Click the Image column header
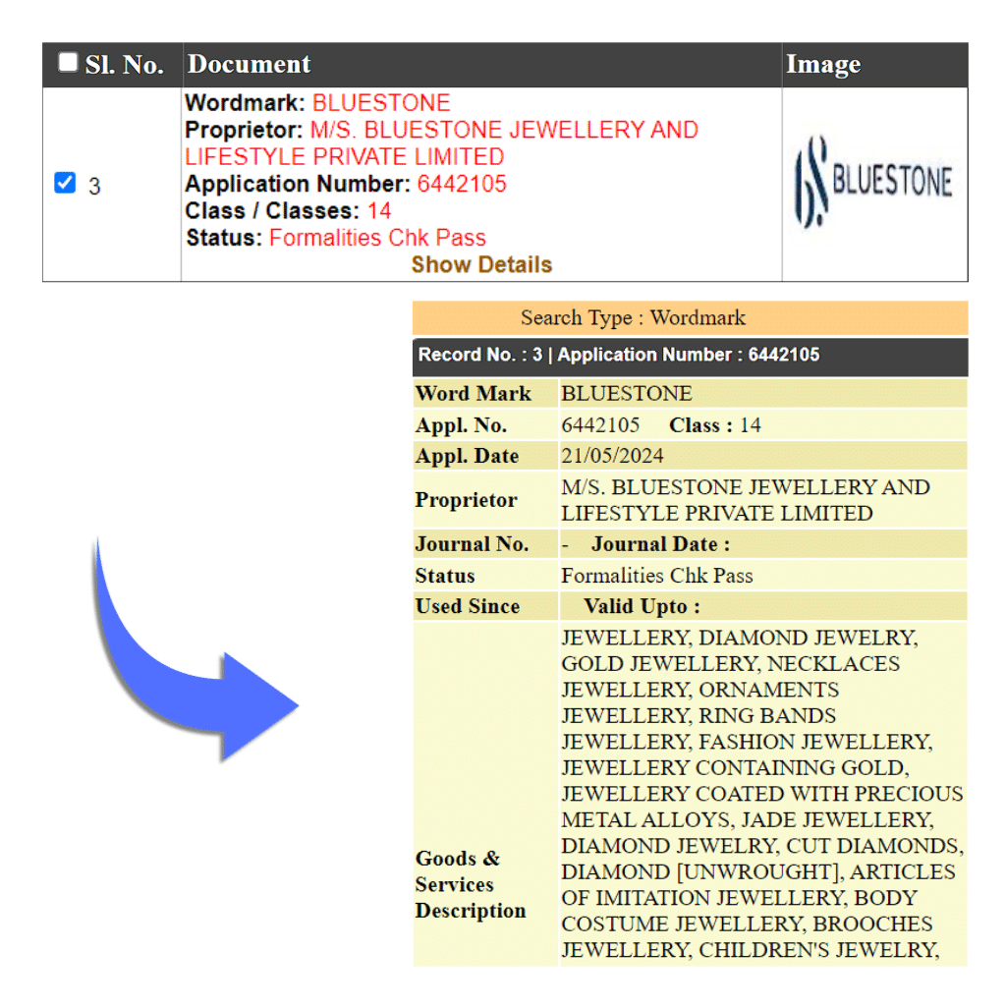The height and width of the screenshot is (1006, 1006). [x=822, y=65]
